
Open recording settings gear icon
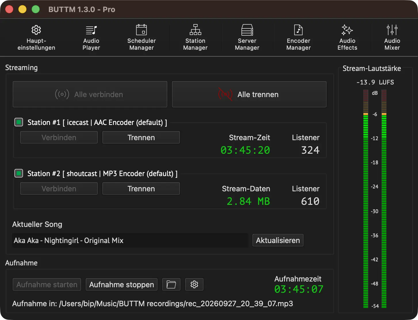(194, 284)
